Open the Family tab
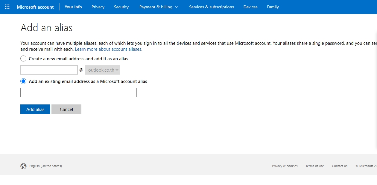The height and width of the screenshot is (185, 377). (x=273, y=7)
